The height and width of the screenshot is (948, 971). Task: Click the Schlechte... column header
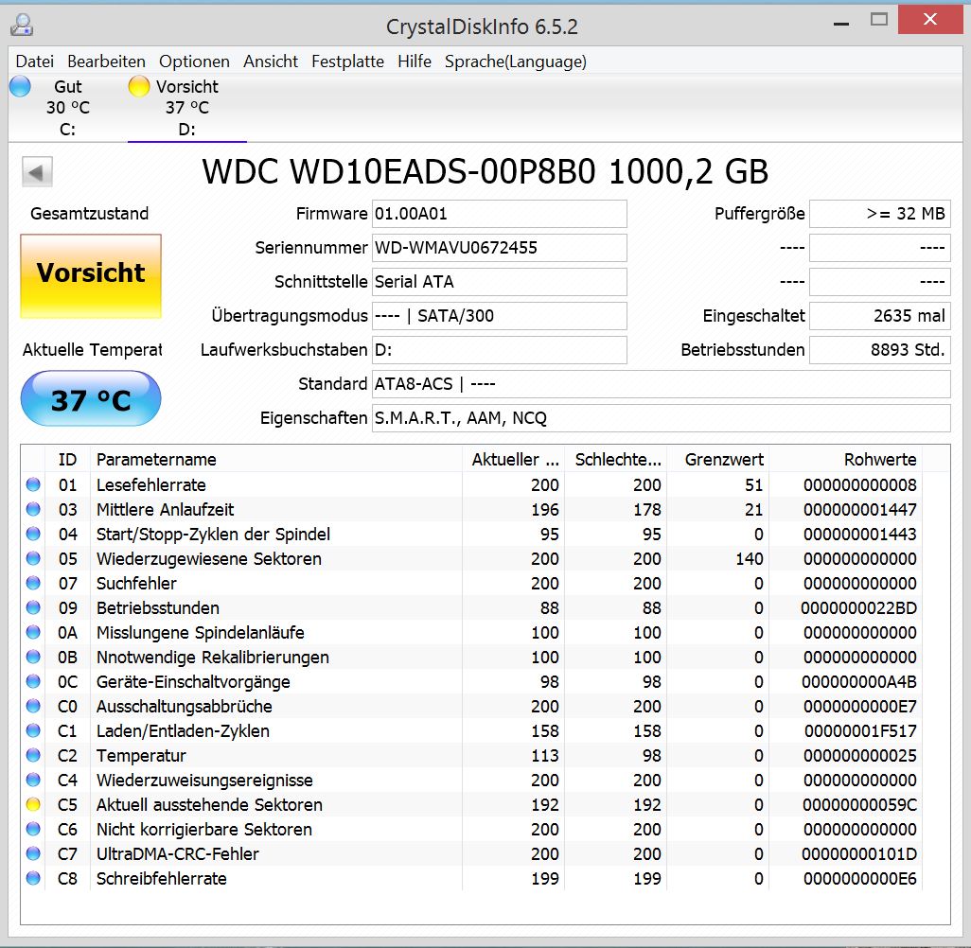pos(616,460)
